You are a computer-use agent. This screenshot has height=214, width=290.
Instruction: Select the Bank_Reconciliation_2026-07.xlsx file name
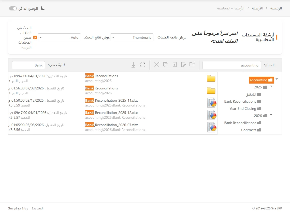(x=111, y=125)
